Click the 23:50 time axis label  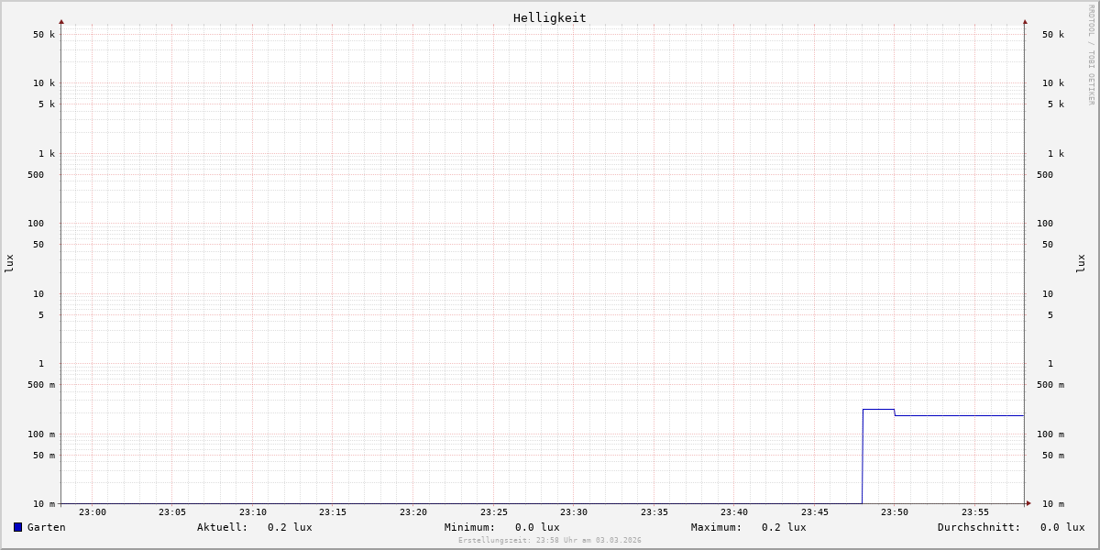click(x=895, y=512)
